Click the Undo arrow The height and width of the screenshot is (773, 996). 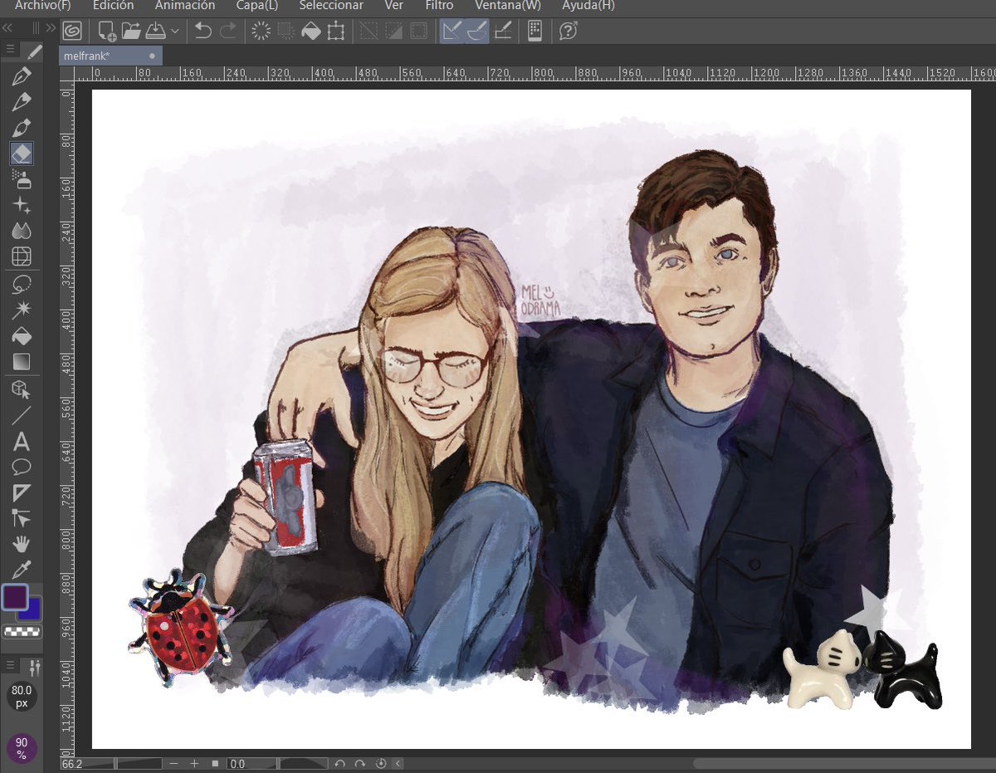tap(203, 32)
